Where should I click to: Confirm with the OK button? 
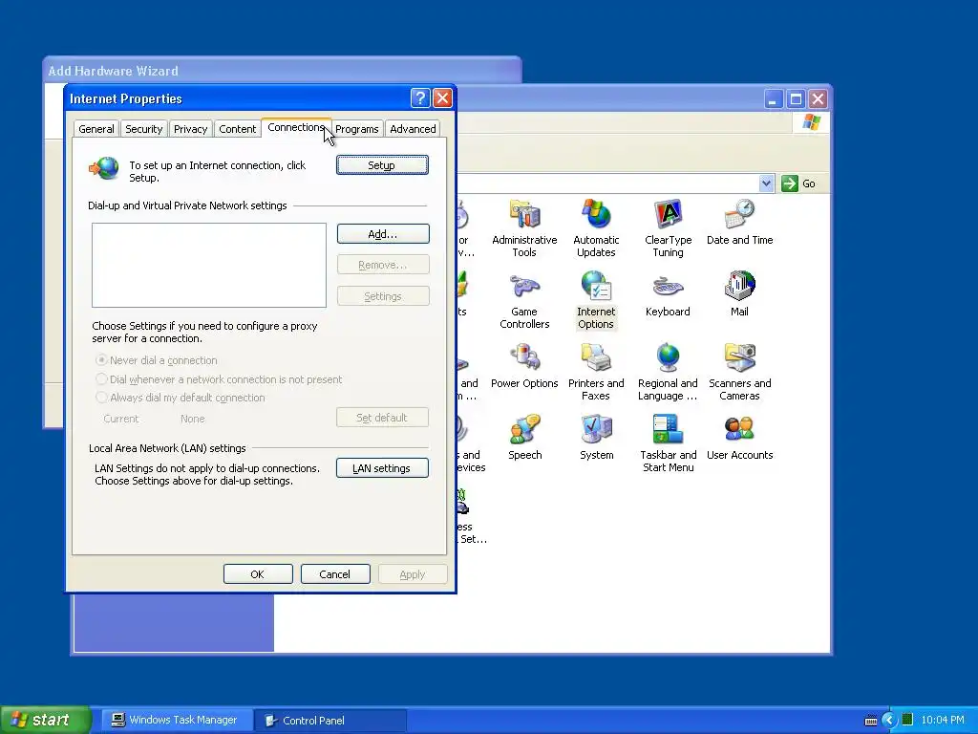(258, 574)
